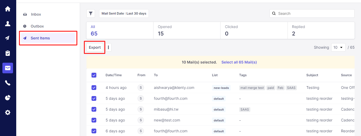
Task: Open the Reports pie chart icon
Action: coord(8,98)
